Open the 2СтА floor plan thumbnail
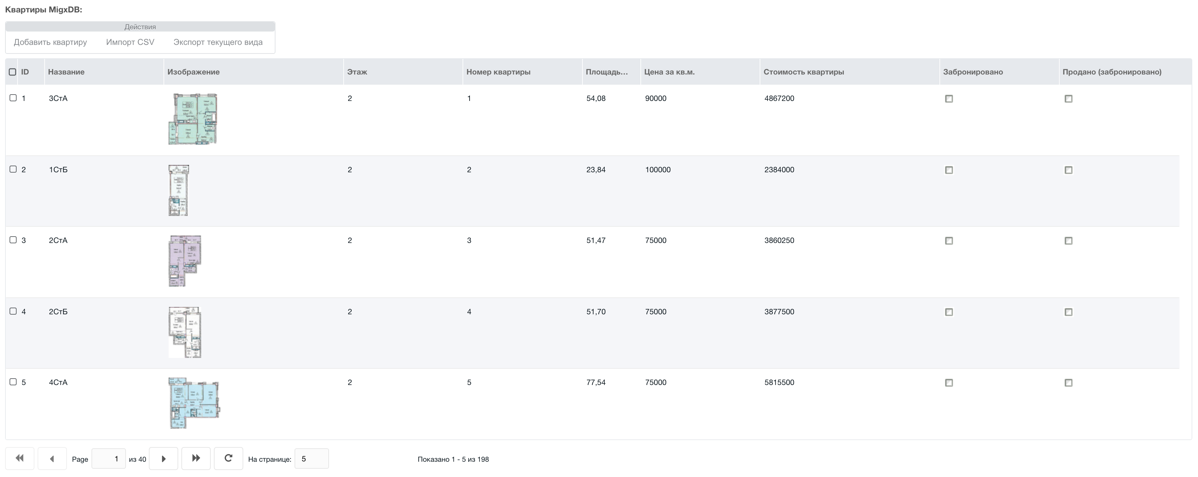This screenshot has width=1198, height=477. tap(185, 261)
